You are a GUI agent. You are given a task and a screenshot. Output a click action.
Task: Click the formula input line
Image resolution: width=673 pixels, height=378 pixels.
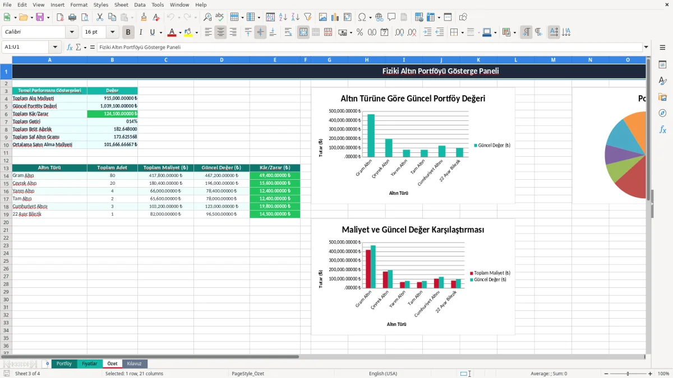pos(370,47)
